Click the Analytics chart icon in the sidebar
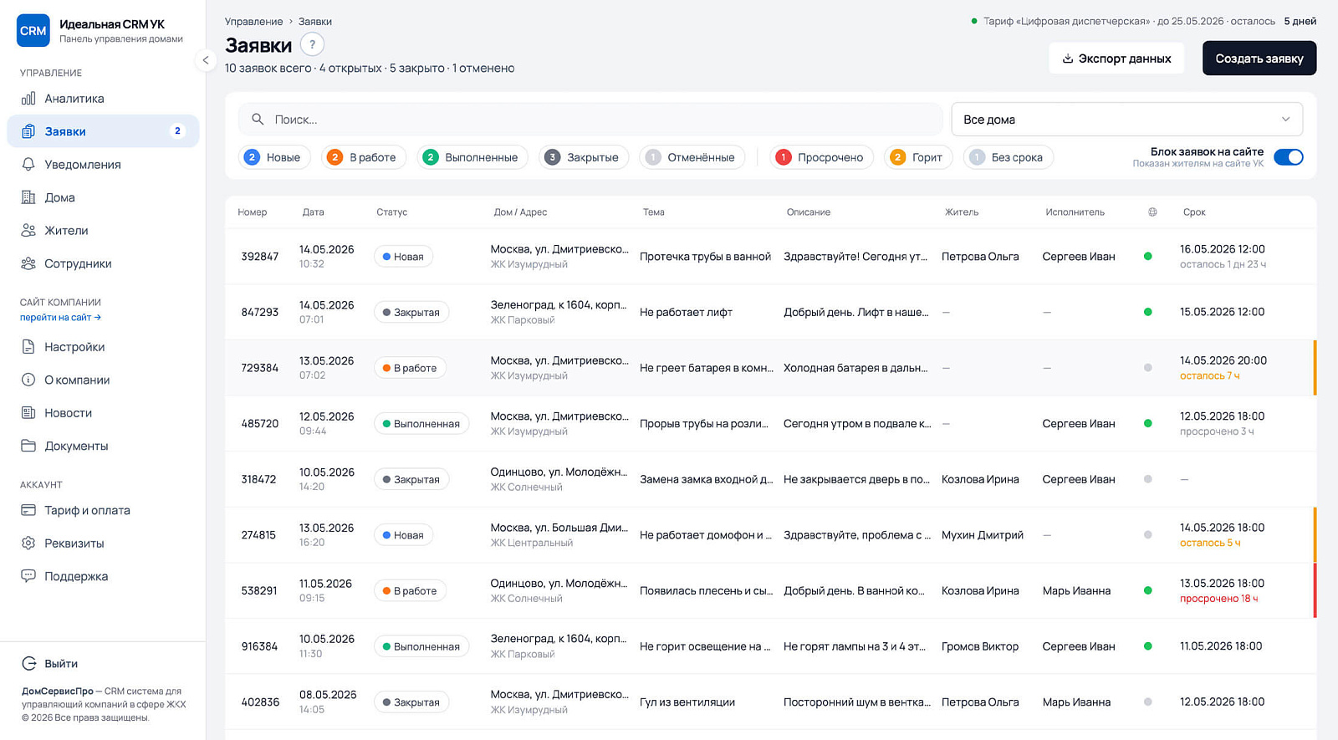The height and width of the screenshot is (740, 1338). [28, 99]
